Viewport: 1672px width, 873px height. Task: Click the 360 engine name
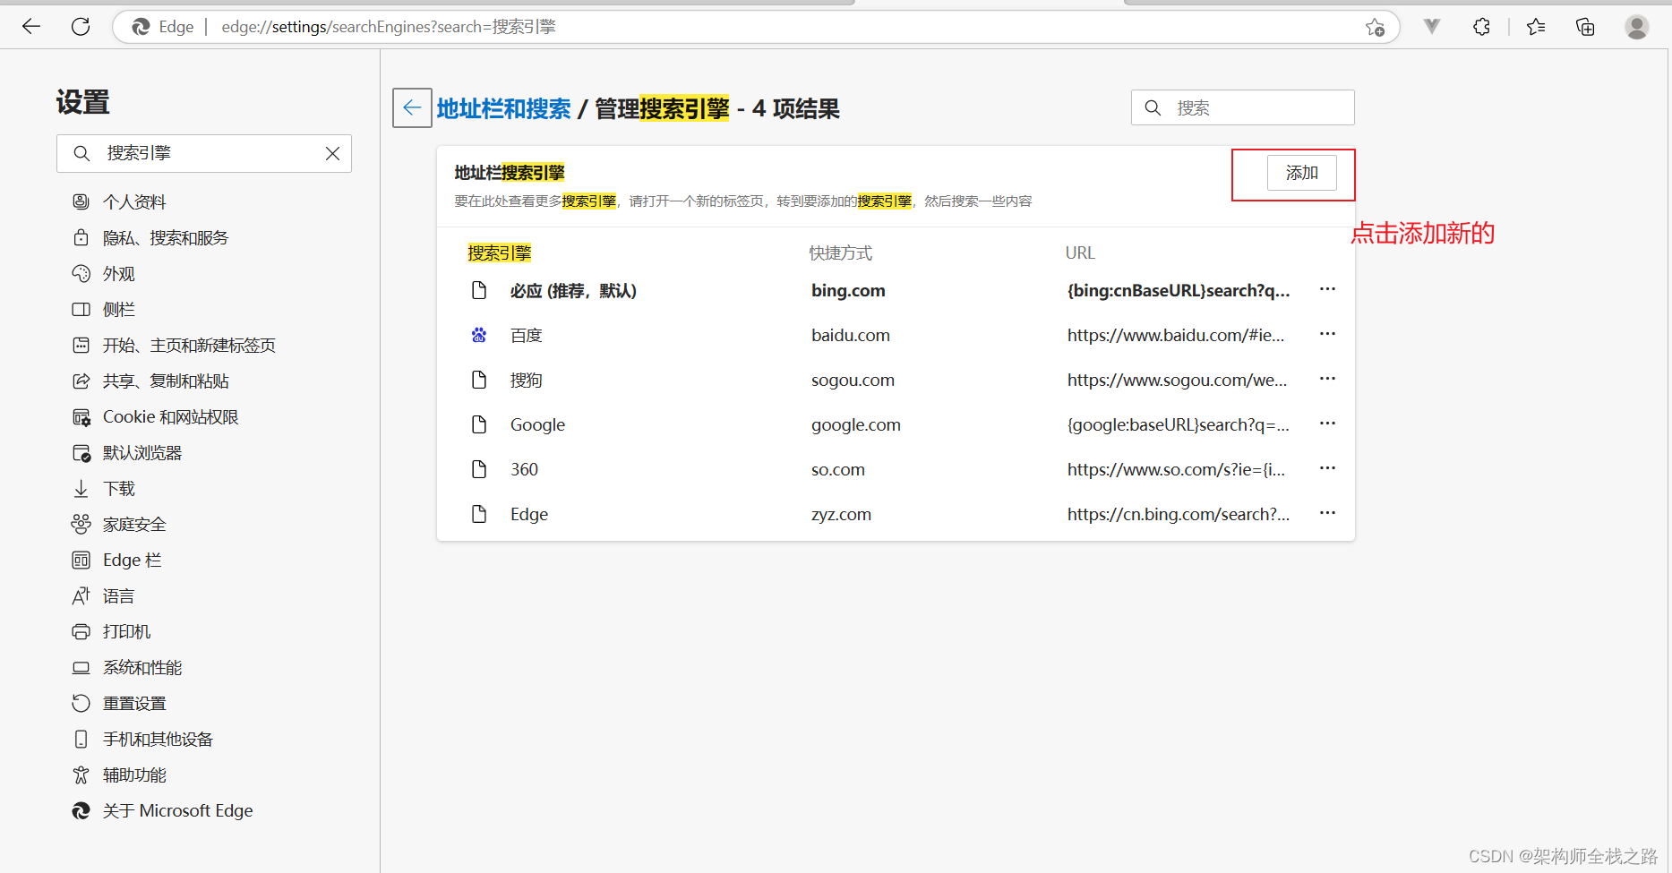[x=524, y=469]
